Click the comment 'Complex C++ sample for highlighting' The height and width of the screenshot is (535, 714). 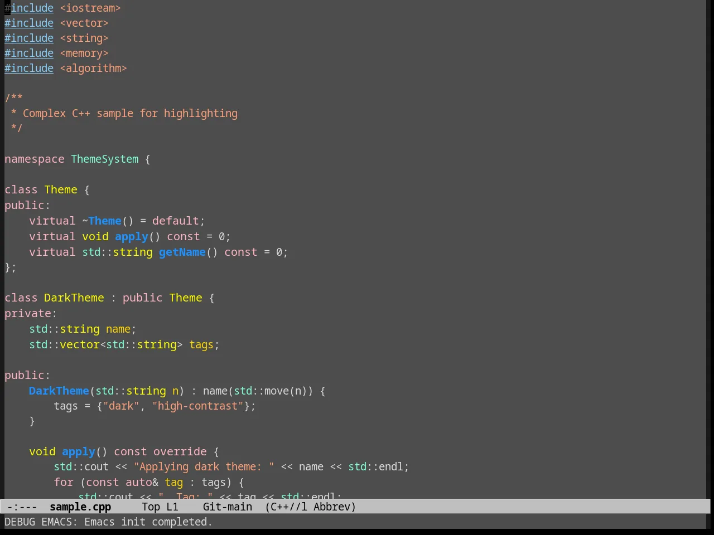[x=130, y=114]
